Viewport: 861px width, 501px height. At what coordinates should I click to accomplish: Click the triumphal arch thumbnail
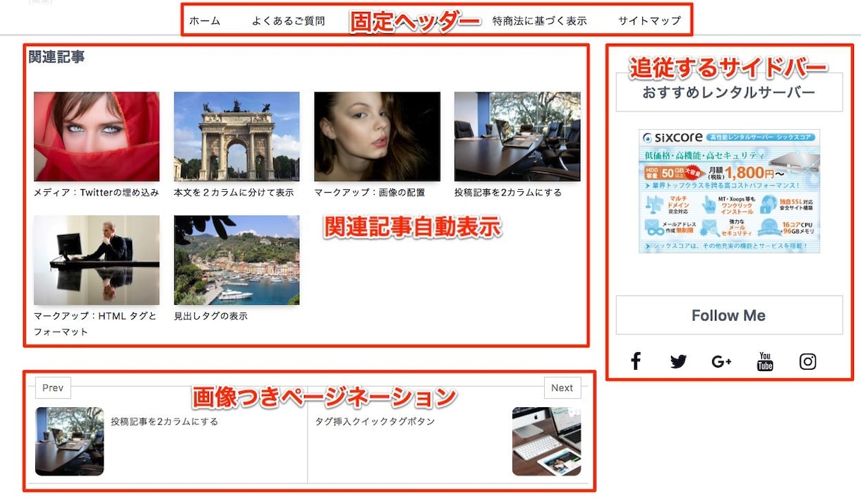click(x=236, y=136)
